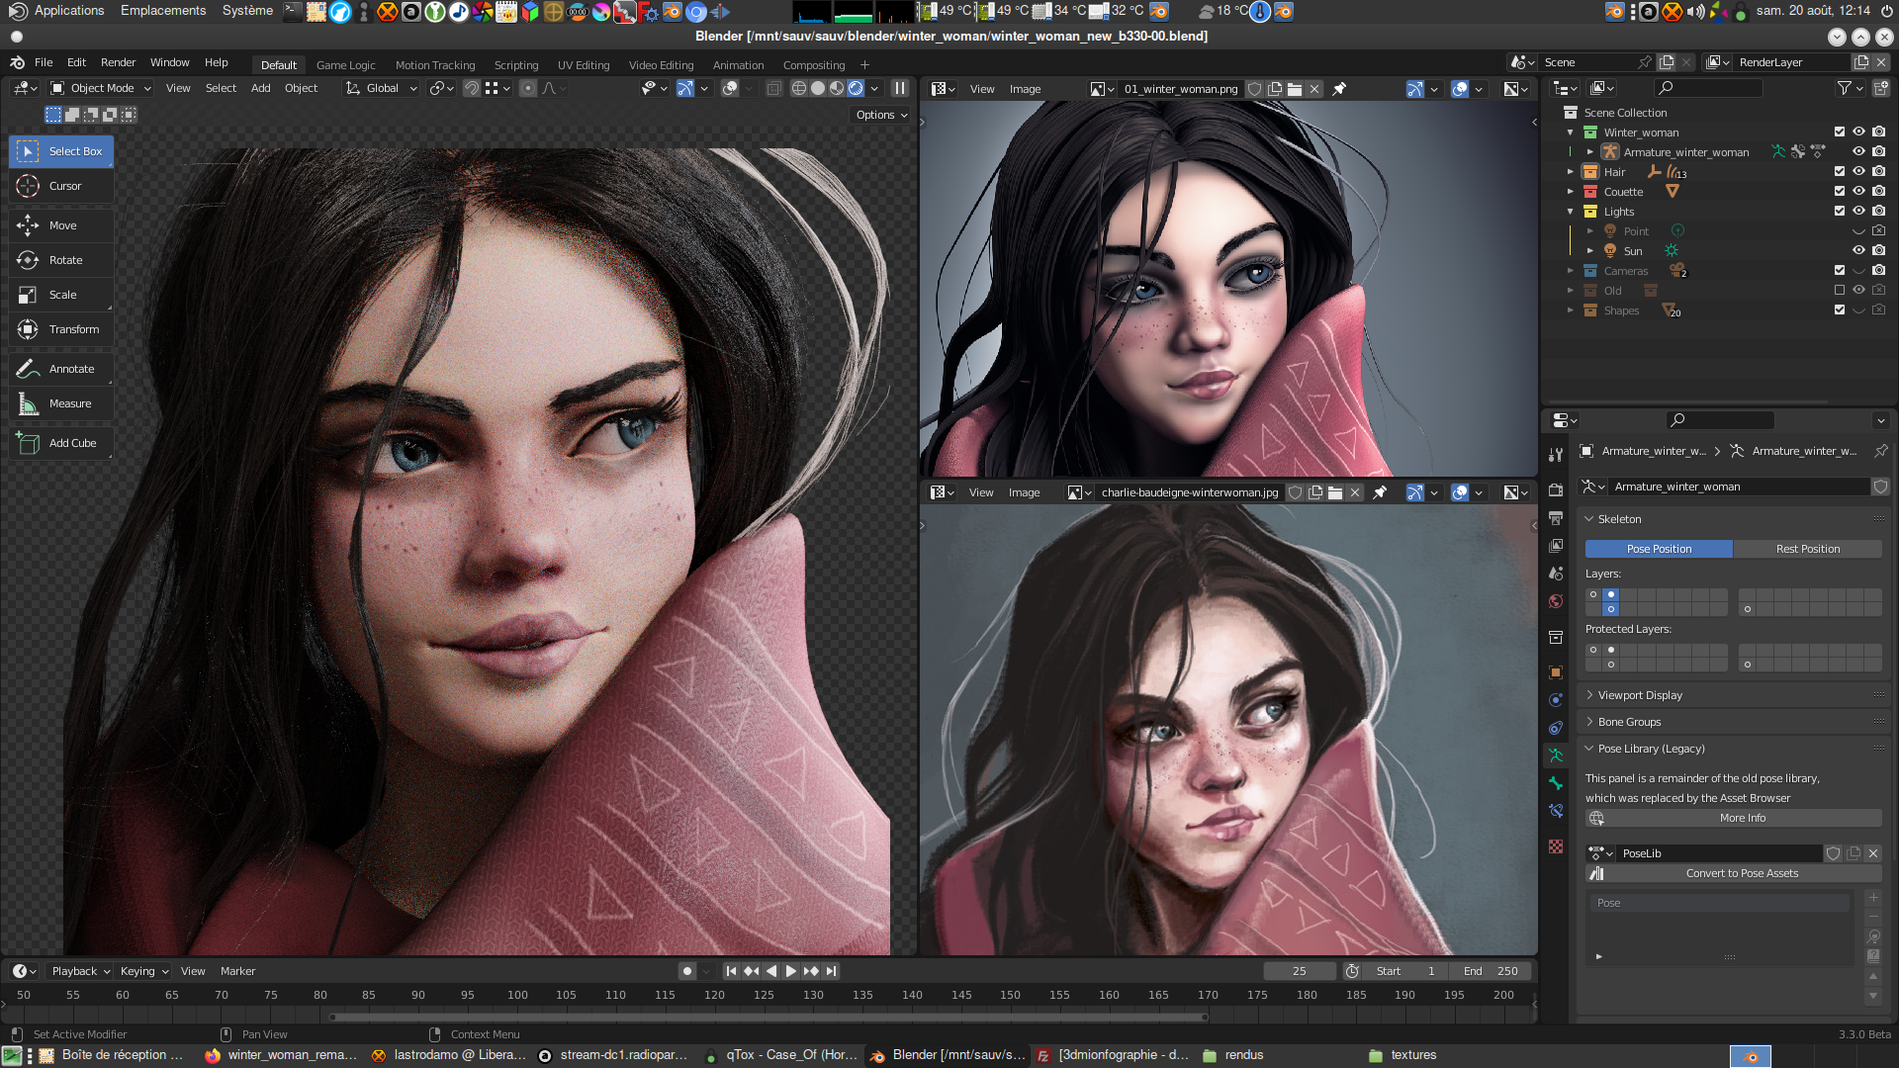The image size is (1899, 1068).
Task: Pick the Annotate tool
Action: 61,369
